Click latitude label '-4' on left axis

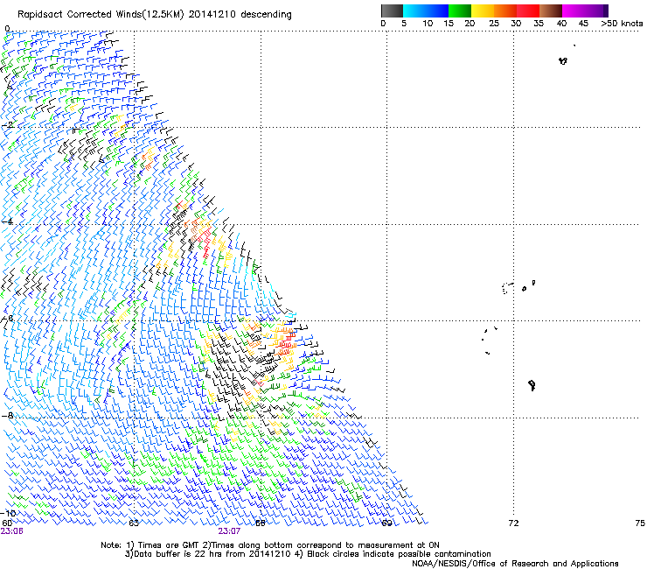point(8,221)
